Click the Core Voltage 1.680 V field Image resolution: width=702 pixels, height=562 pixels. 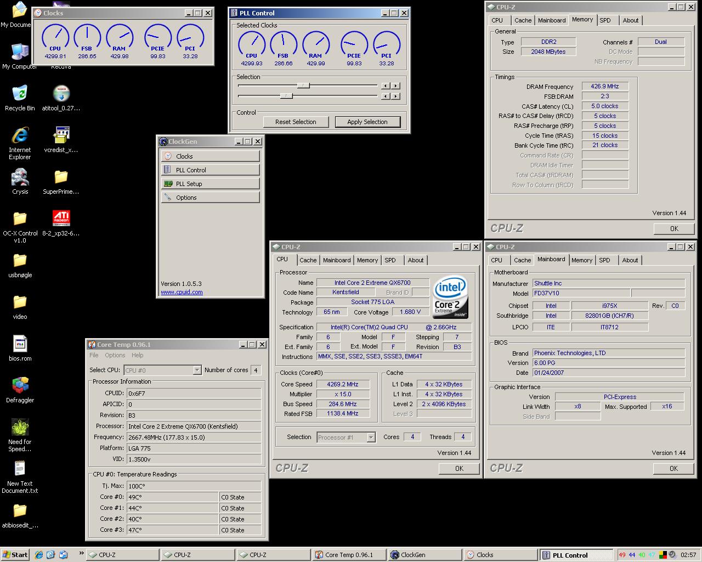point(411,312)
